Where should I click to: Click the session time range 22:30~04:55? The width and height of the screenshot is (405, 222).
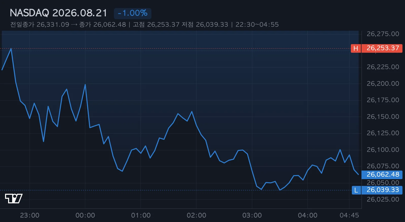[x=257, y=24]
